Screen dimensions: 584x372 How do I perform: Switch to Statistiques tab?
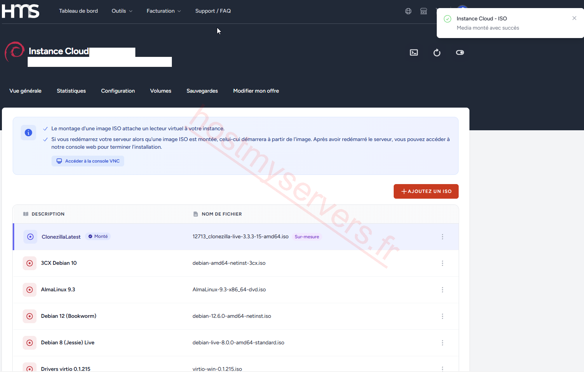pos(71,91)
